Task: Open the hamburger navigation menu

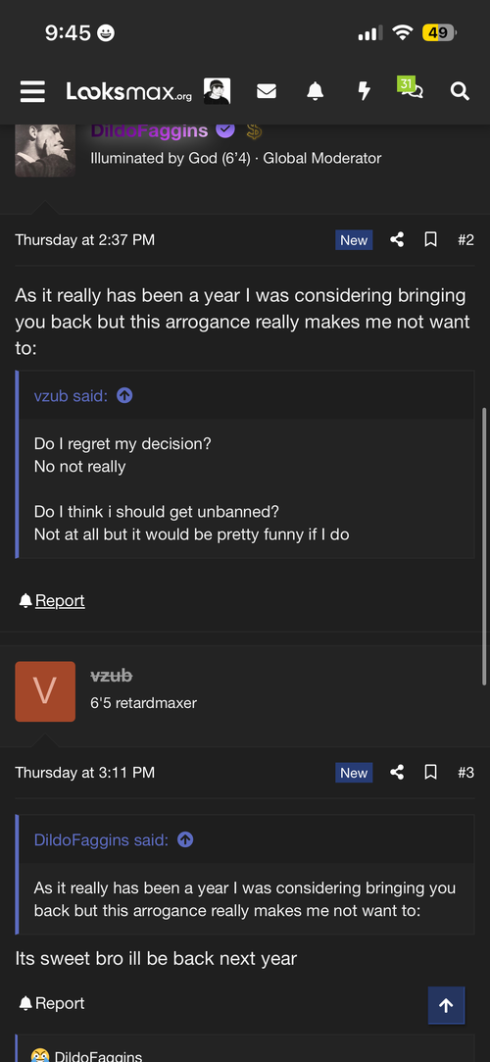Action: point(32,91)
